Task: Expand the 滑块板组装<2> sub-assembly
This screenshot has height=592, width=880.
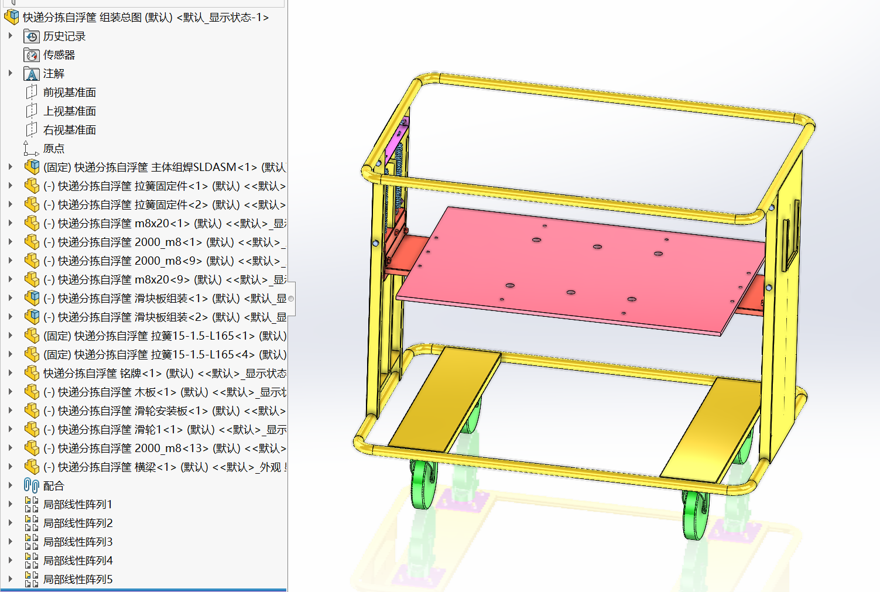Action: pos(11,317)
